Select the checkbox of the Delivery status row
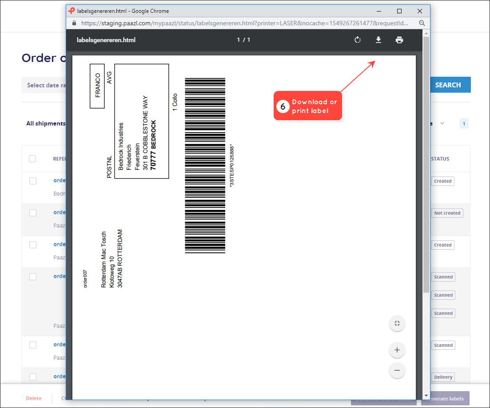The image size is (490, 408). [33, 377]
